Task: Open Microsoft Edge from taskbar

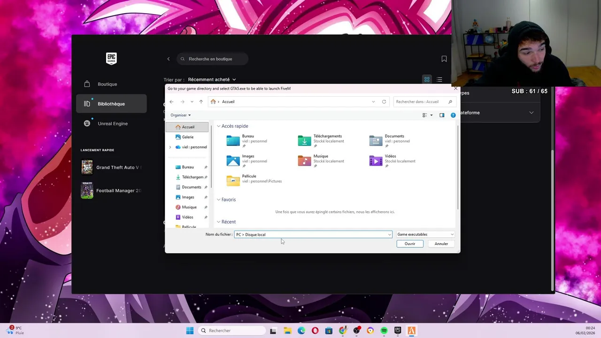Action: [x=301, y=330]
